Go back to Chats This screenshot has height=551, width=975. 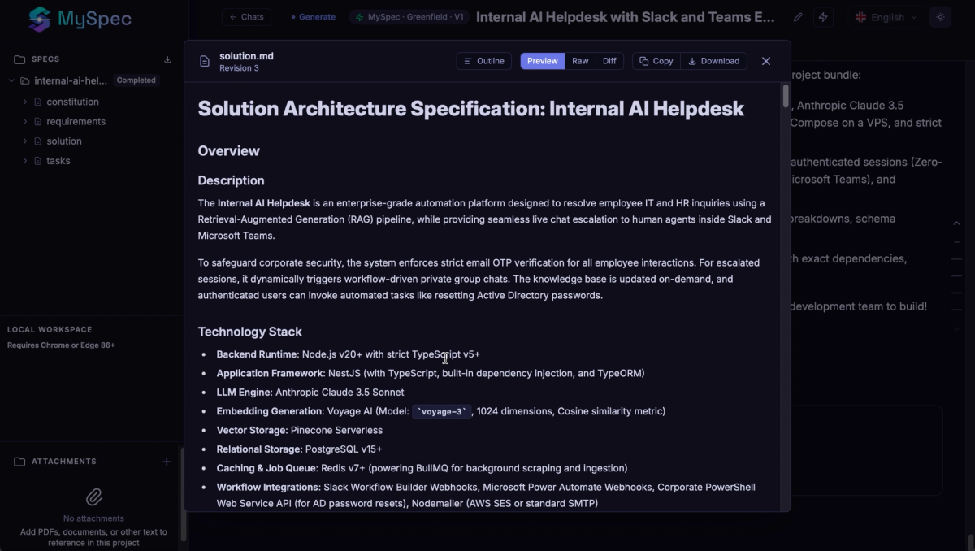(x=246, y=17)
